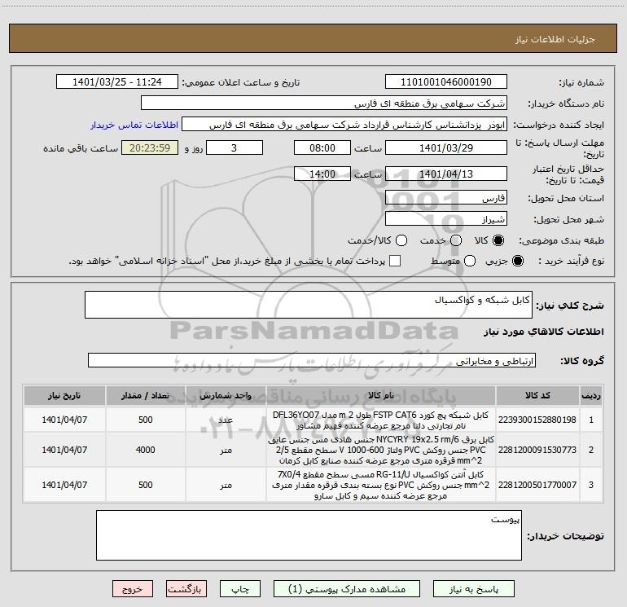Screen dimensions: 627x607
Task: Click the quantity 500 in row 3
Action: click(x=145, y=485)
